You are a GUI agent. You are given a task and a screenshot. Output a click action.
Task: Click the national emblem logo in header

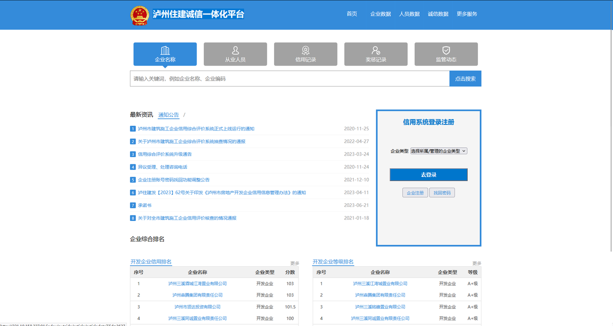coord(139,15)
